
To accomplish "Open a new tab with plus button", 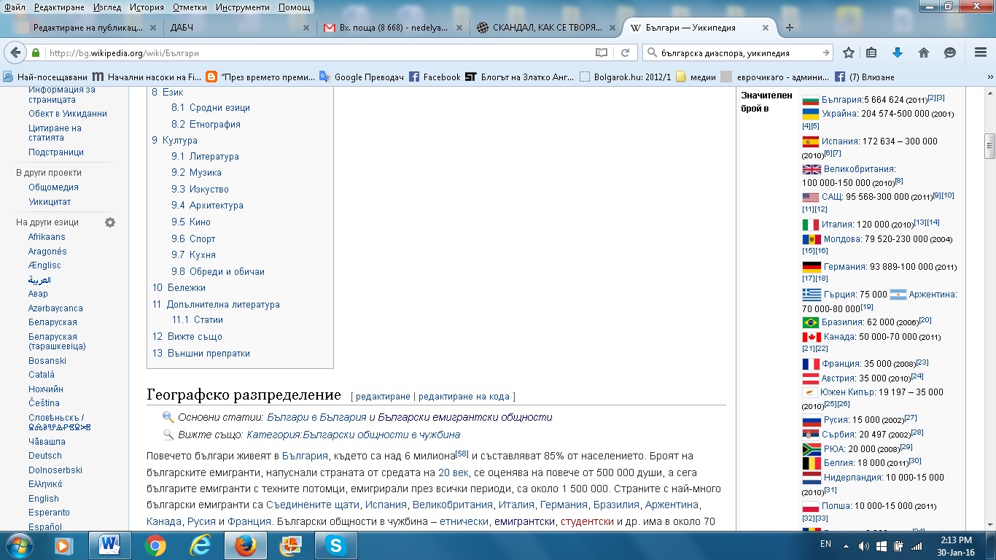I will (789, 28).
